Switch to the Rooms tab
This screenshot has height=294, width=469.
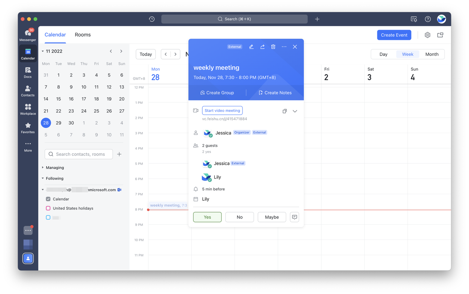point(83,35)
